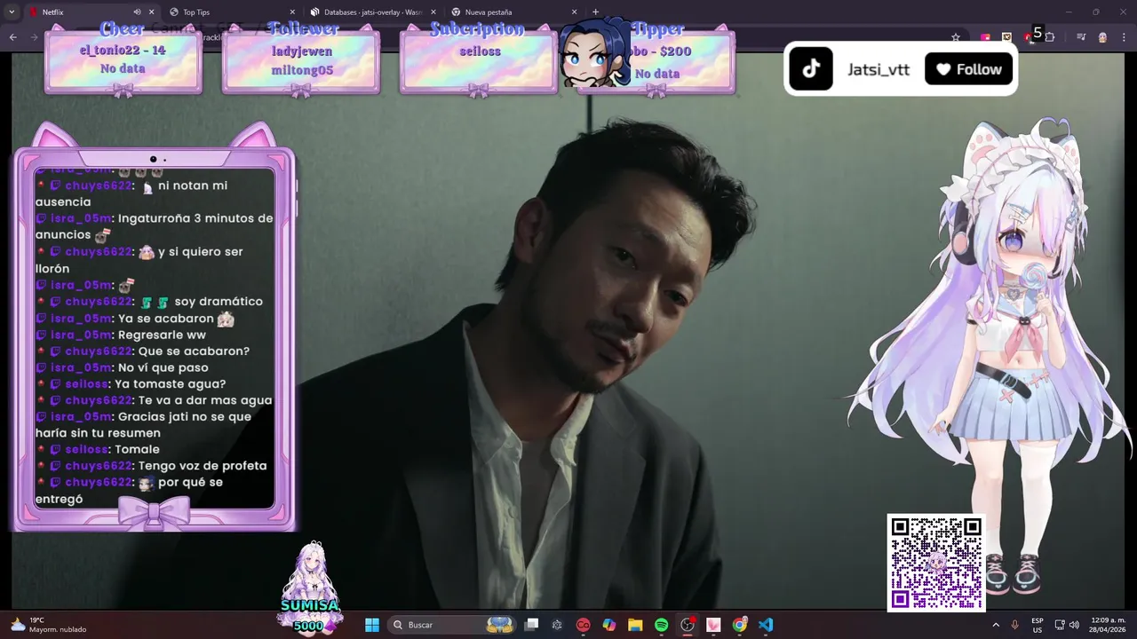Click follower name ladyjewen

click(302, 51)
